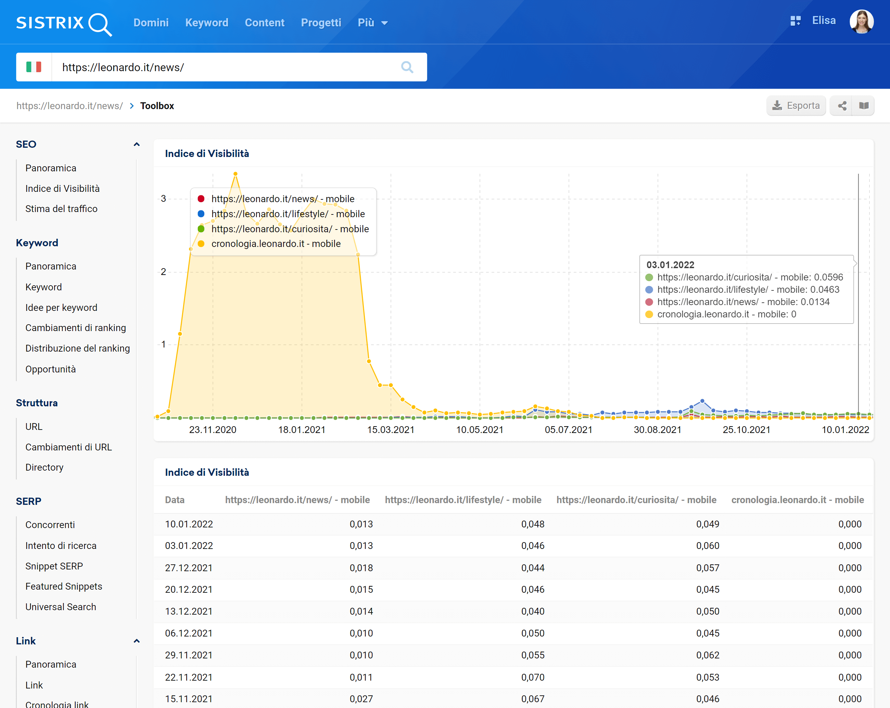This screenshot has width=890, height=708.
Task: Open the Link sidebar item
Action: point(34,685)
